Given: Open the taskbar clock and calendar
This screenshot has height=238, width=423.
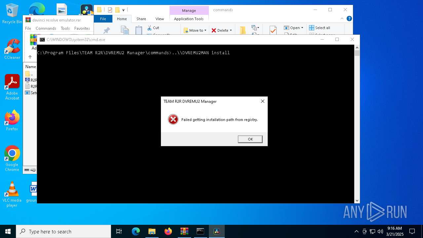Looking at the screenshot, I should 395,231.
